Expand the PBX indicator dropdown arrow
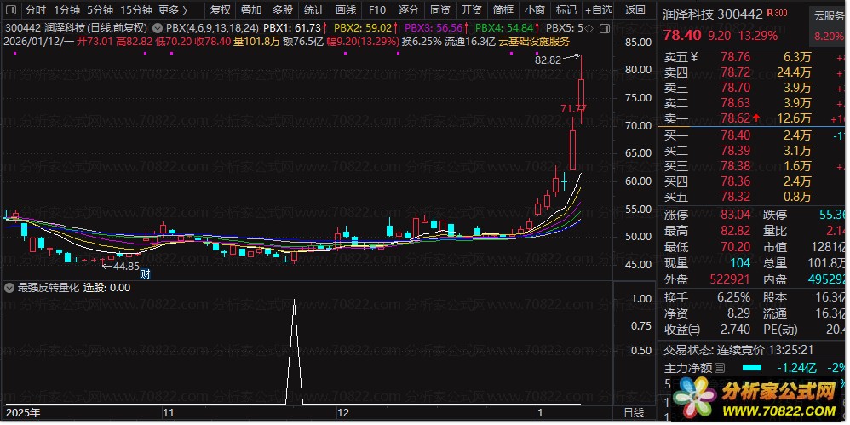Image resolution: width=850 pixels, height=425 pixels. click(x=158, y=27)
